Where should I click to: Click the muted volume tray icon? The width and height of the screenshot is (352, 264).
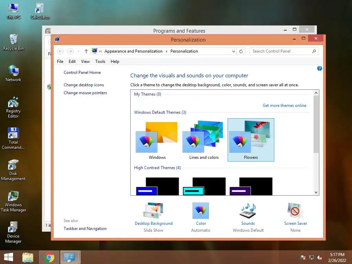(320, 257)
